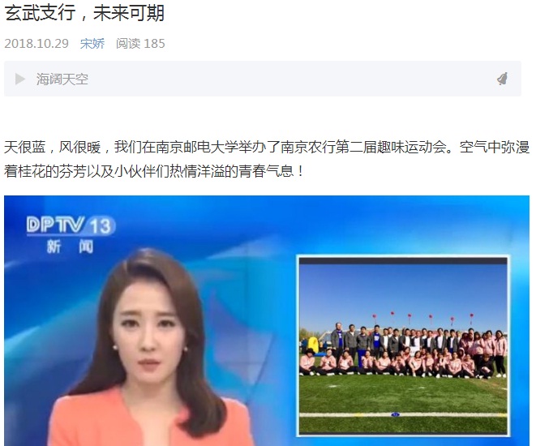This screenshot has height=446, width=536.
Task: Click the blue sky in inset photo
Action: [x=403, y=289]
